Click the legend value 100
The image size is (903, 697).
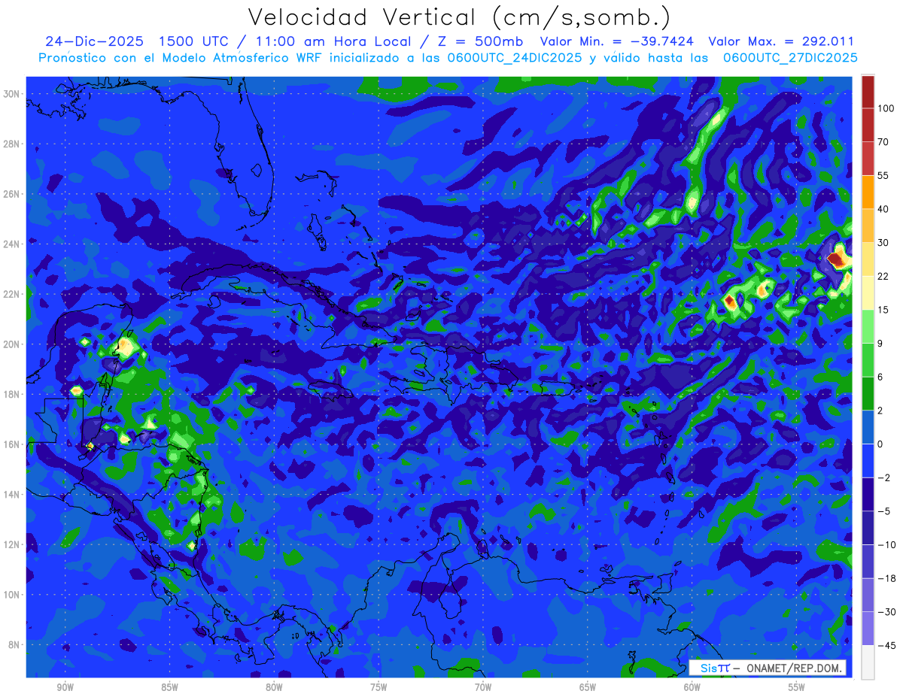coord(886,108)
